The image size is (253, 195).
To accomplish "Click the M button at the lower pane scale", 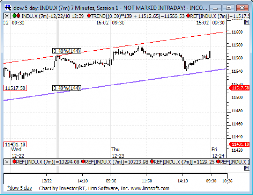I will pyautogui.click(x=247, y=168).
